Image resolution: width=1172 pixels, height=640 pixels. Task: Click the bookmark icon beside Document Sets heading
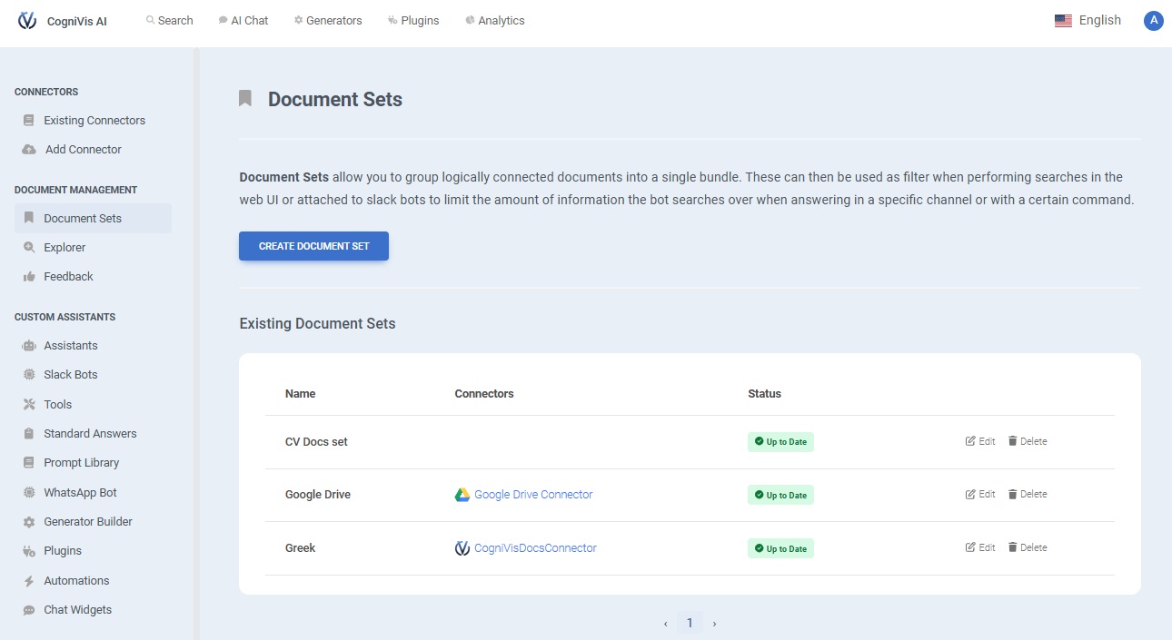(x=245, y=98)
